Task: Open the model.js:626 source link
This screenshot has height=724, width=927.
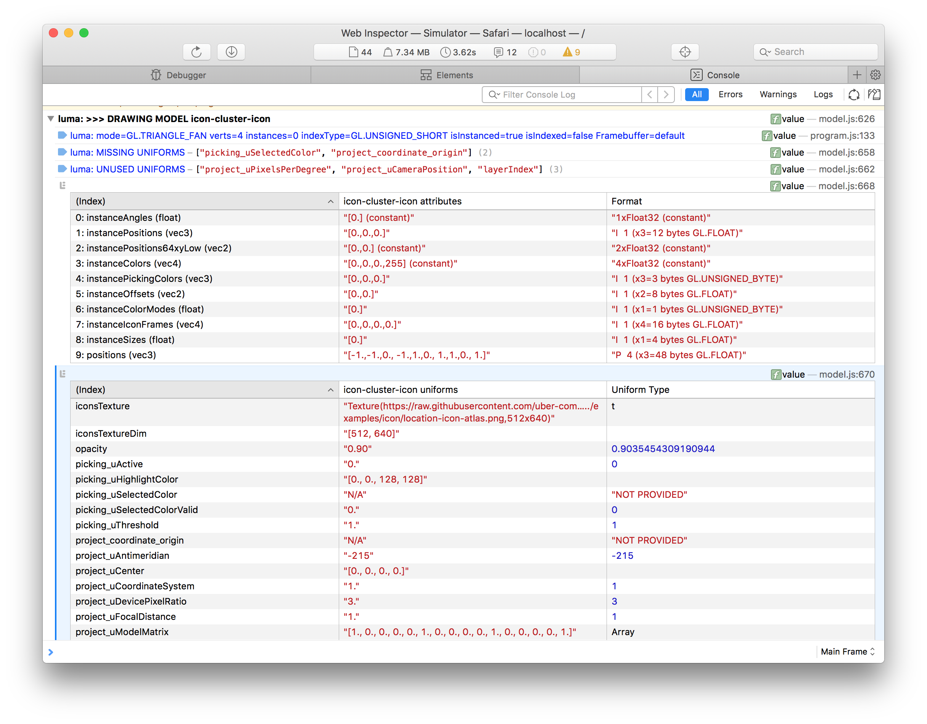Action: point(847,119)
